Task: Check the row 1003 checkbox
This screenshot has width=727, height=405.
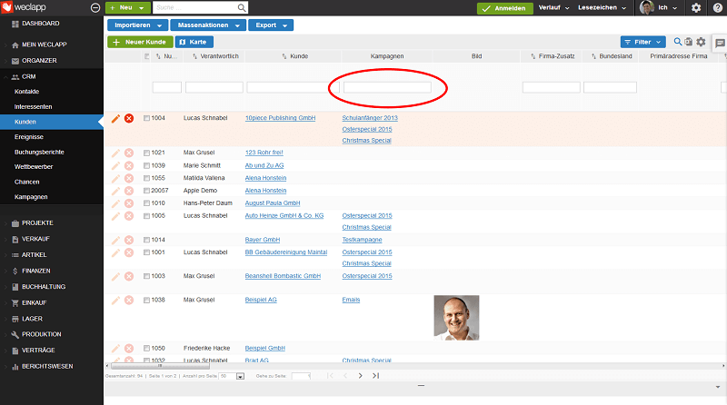Action: 146,276
